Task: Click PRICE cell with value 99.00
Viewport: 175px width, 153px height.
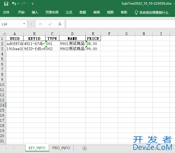Action: pyautogui.click(x=93, y=49)
